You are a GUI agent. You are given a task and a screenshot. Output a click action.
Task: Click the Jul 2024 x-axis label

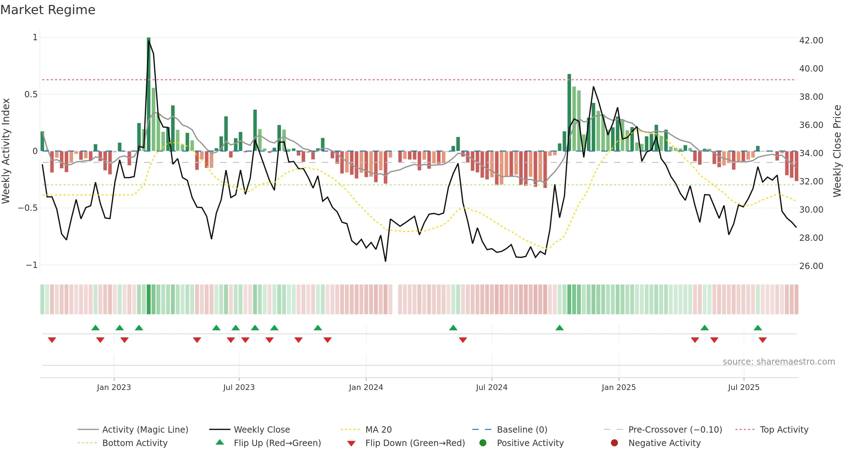[x=492, y=387]
